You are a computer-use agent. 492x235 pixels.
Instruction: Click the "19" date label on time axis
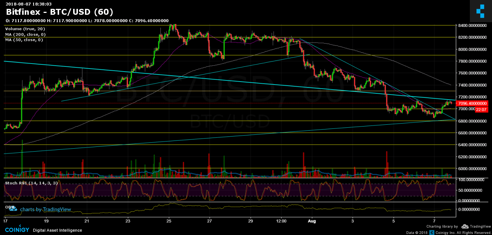(46, 222)
